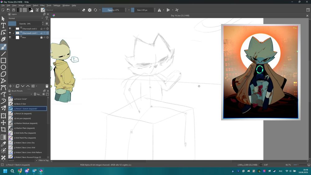
Task: Open Layers panel options menu
Action: coord(47,24)
